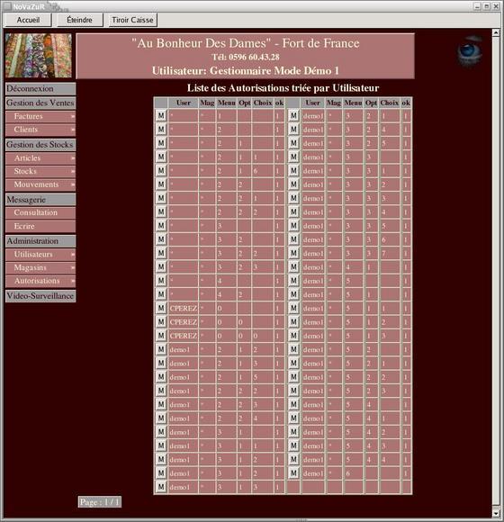Expand the Factures submenu arrow
Screen dimensions: 504x522
click(73, 116)
